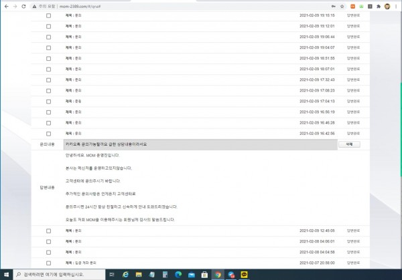Image resolution: width=402 pixels, height=280 pixels.
Task: Open the 제목 : 문의 row from 12:45:05
Action: point(73,231)
